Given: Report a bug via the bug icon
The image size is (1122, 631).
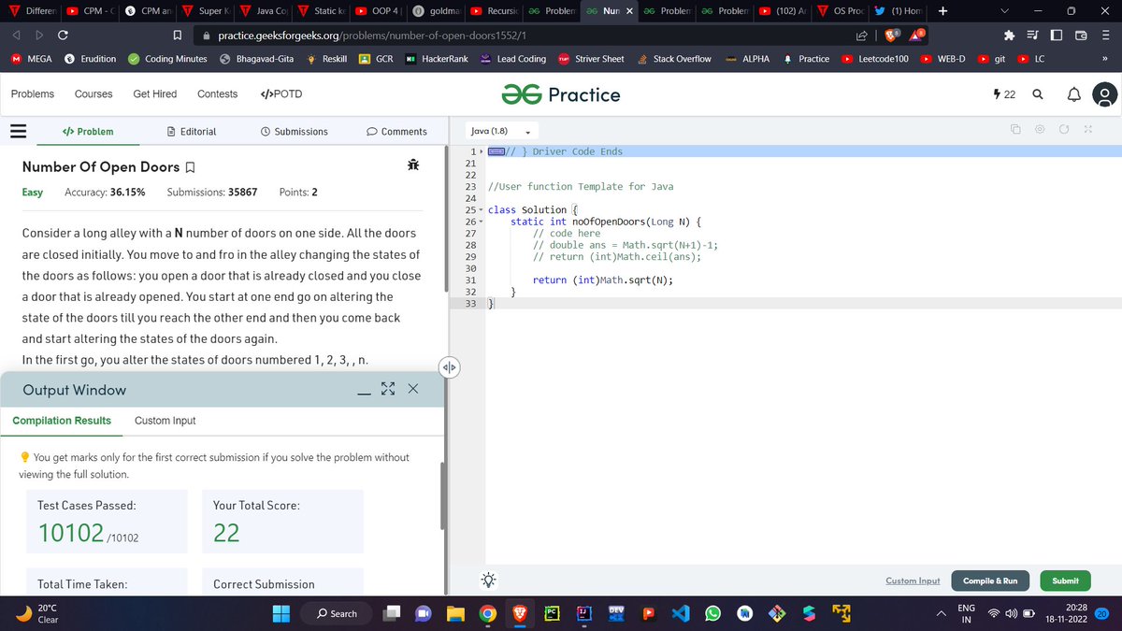Looking at the screenshot, I should (412, 164).
